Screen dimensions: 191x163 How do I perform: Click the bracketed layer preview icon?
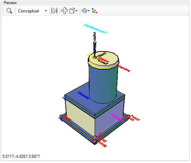tap(54, 11)
